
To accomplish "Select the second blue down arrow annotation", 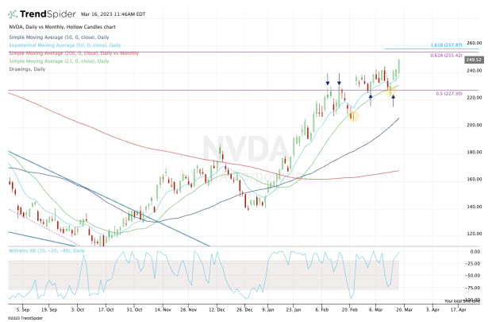I will point(340,80).
